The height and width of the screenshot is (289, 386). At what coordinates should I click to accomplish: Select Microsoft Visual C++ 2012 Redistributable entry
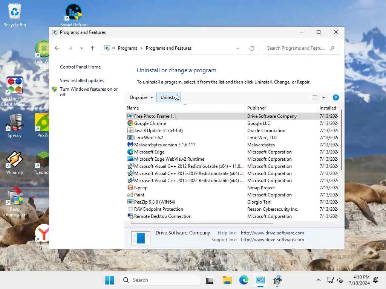point(232,166)
